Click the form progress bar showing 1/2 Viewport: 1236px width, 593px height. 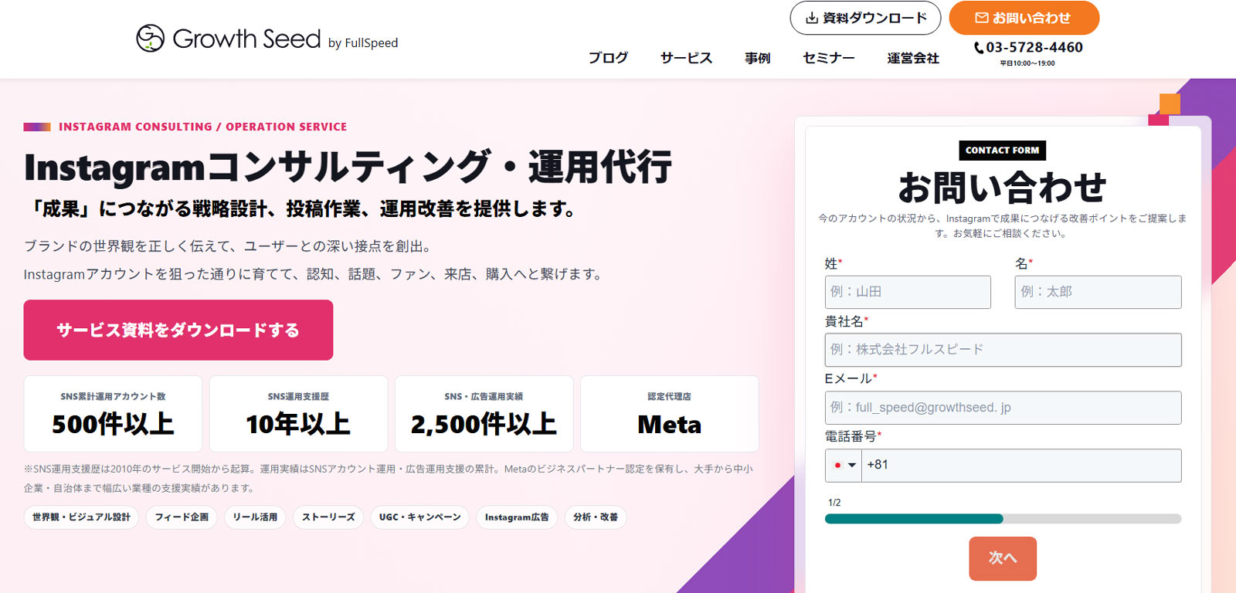tap(1003, 519)
